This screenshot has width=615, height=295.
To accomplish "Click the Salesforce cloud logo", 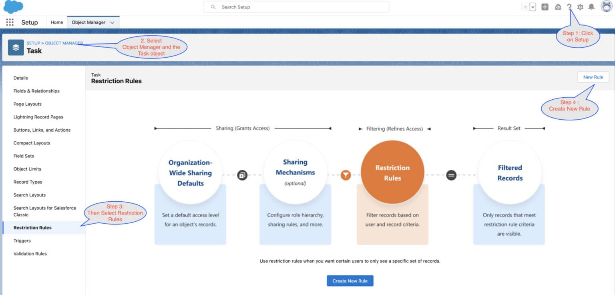I will pos(13,7).
